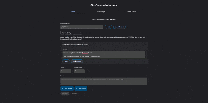Image resolution: width=208 pixels, height=103 pixels.
Task: Click the Context text area
Action: coord(104,54)
